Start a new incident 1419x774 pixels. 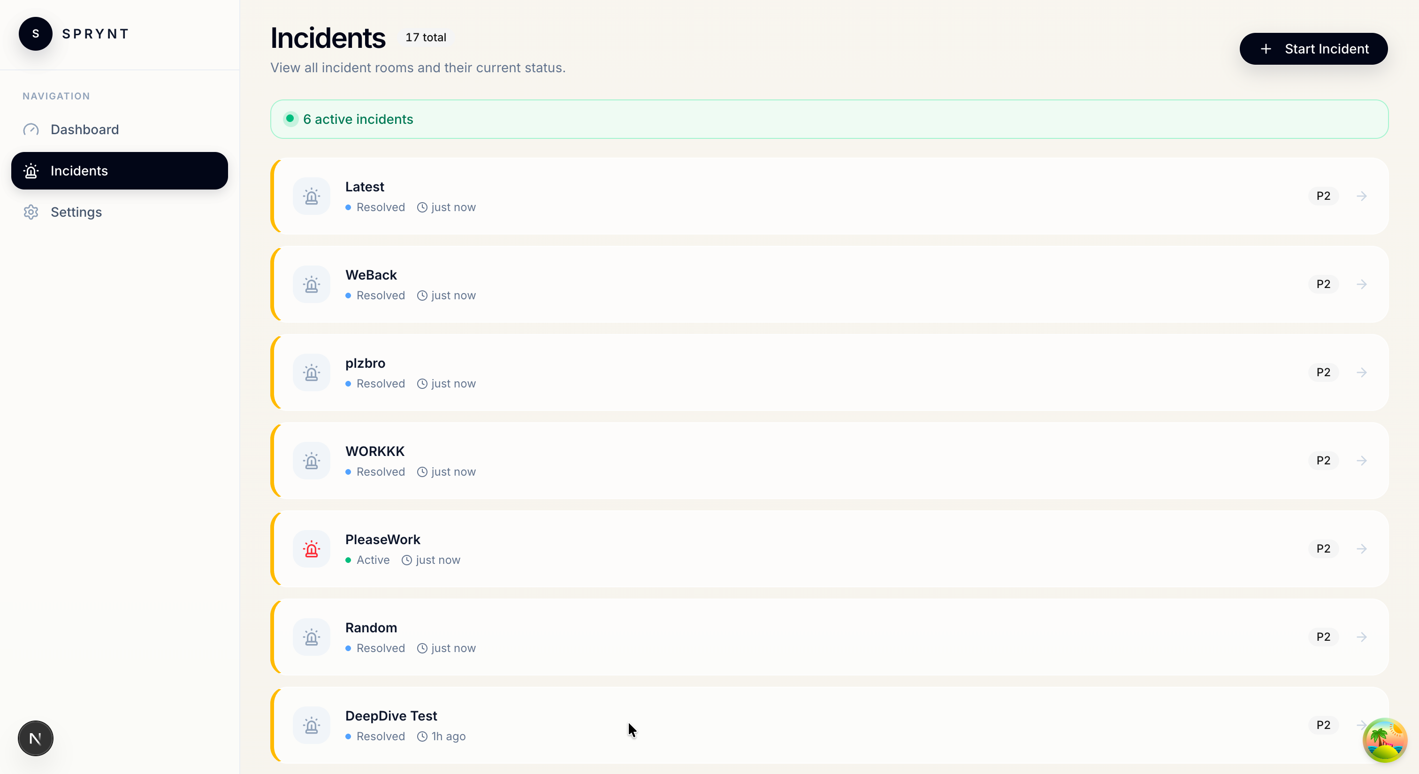(x=1313, y=49)
